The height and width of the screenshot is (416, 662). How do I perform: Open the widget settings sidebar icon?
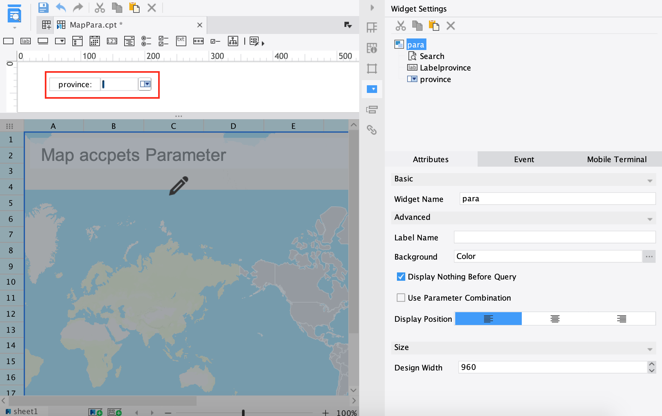click(372, 89)
